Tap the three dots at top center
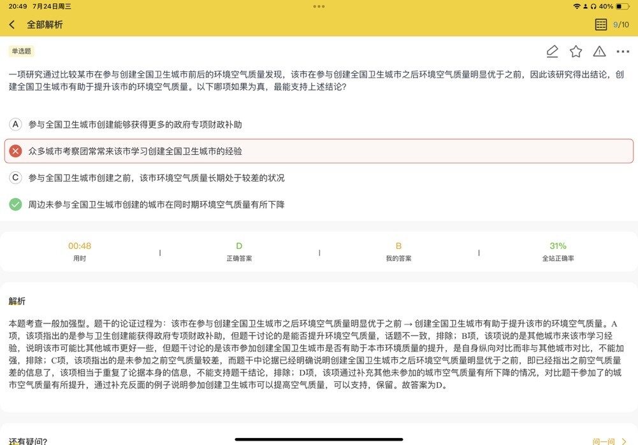 [x=319, y=6]
